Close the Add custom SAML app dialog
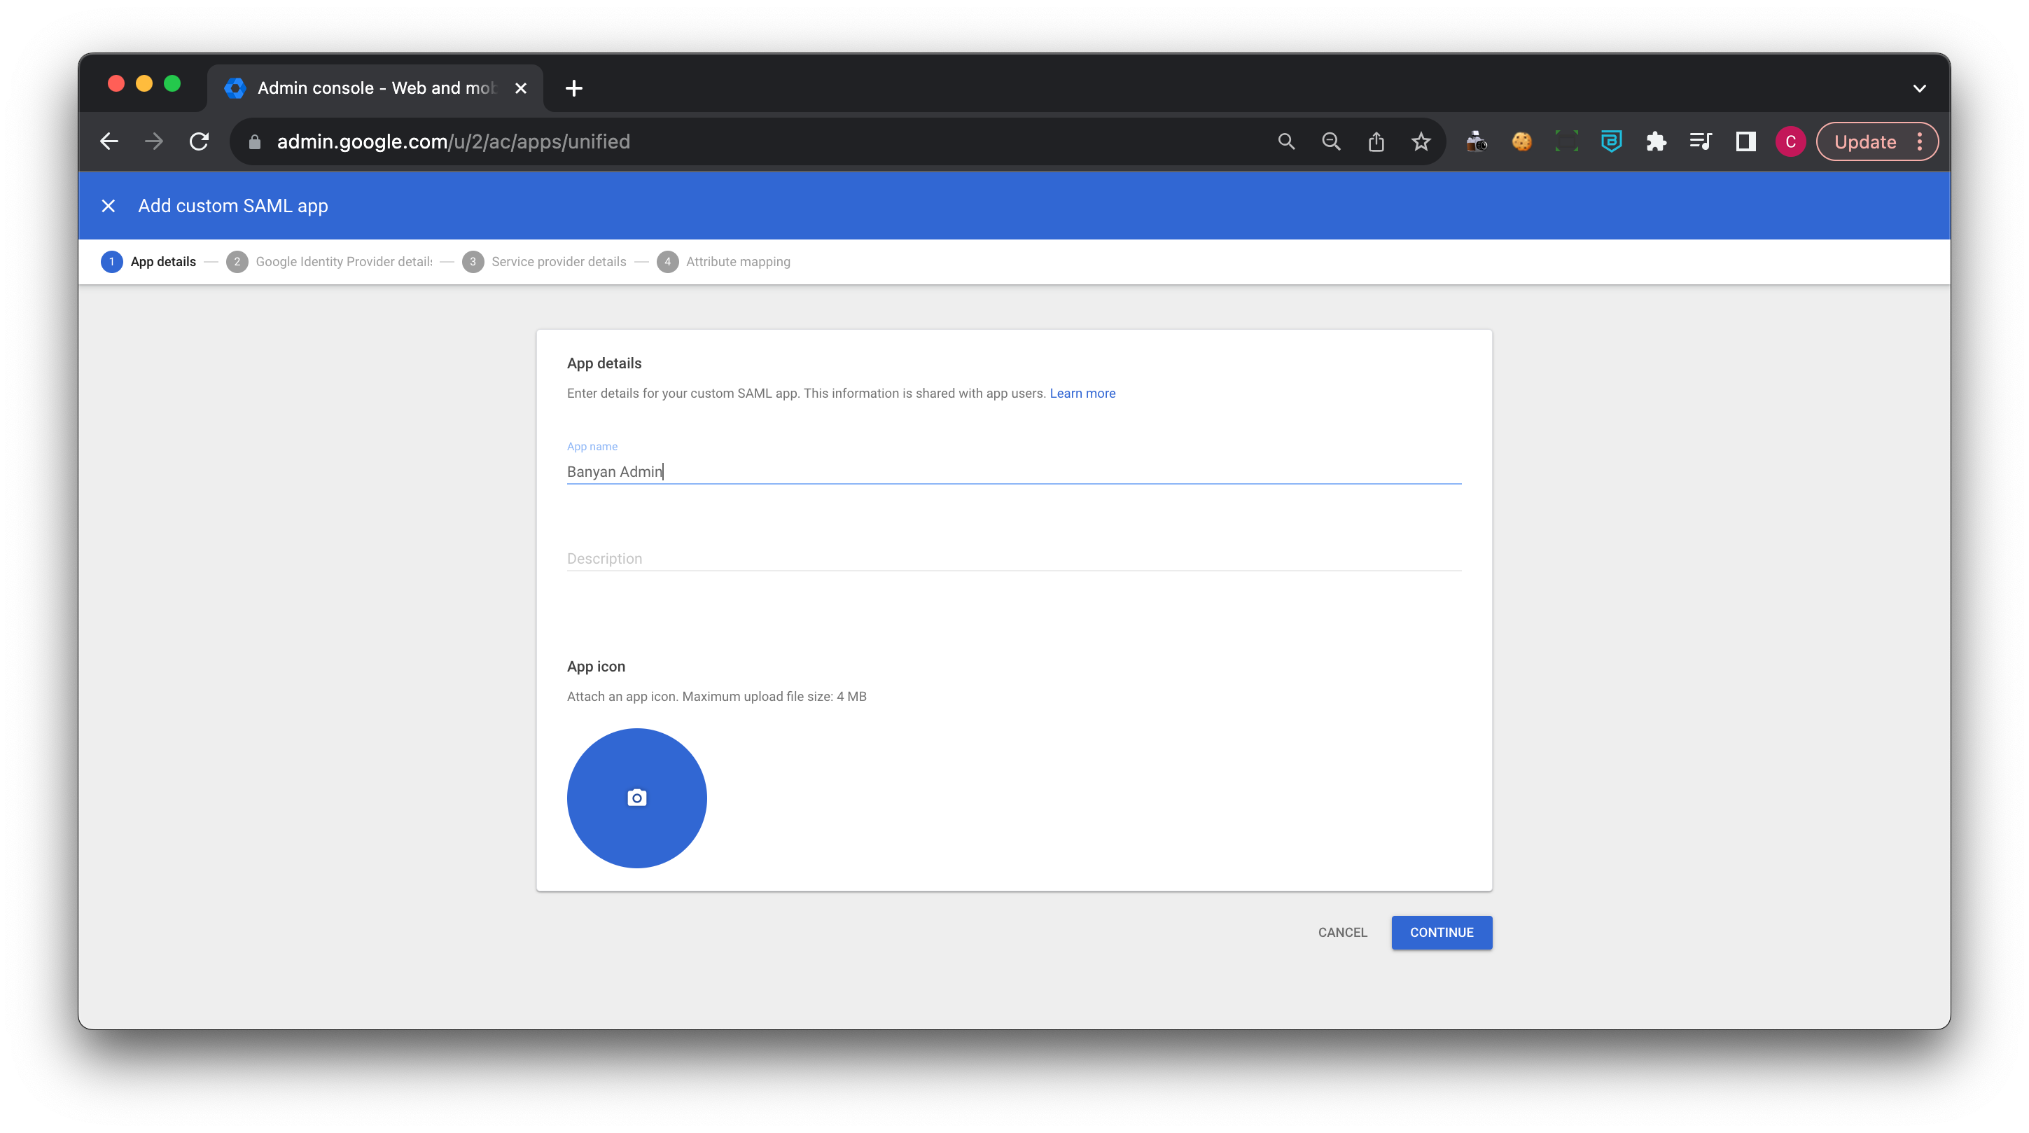Image resolution: width=2029 pixels, height=1133 pixels. 109,206
